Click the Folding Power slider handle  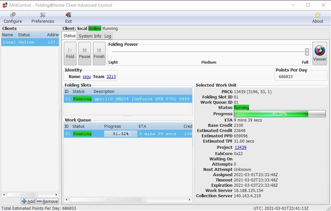click(307, 52)
